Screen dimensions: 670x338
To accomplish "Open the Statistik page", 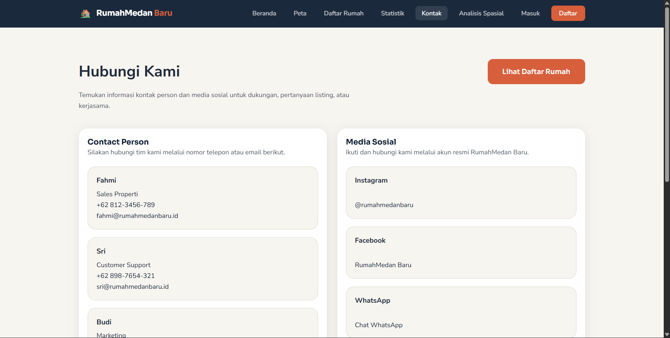I will point(392,13).
